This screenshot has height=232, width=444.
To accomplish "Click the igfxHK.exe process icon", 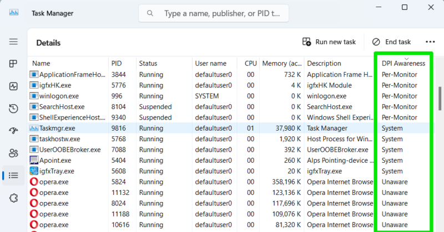I will point(34,85).
